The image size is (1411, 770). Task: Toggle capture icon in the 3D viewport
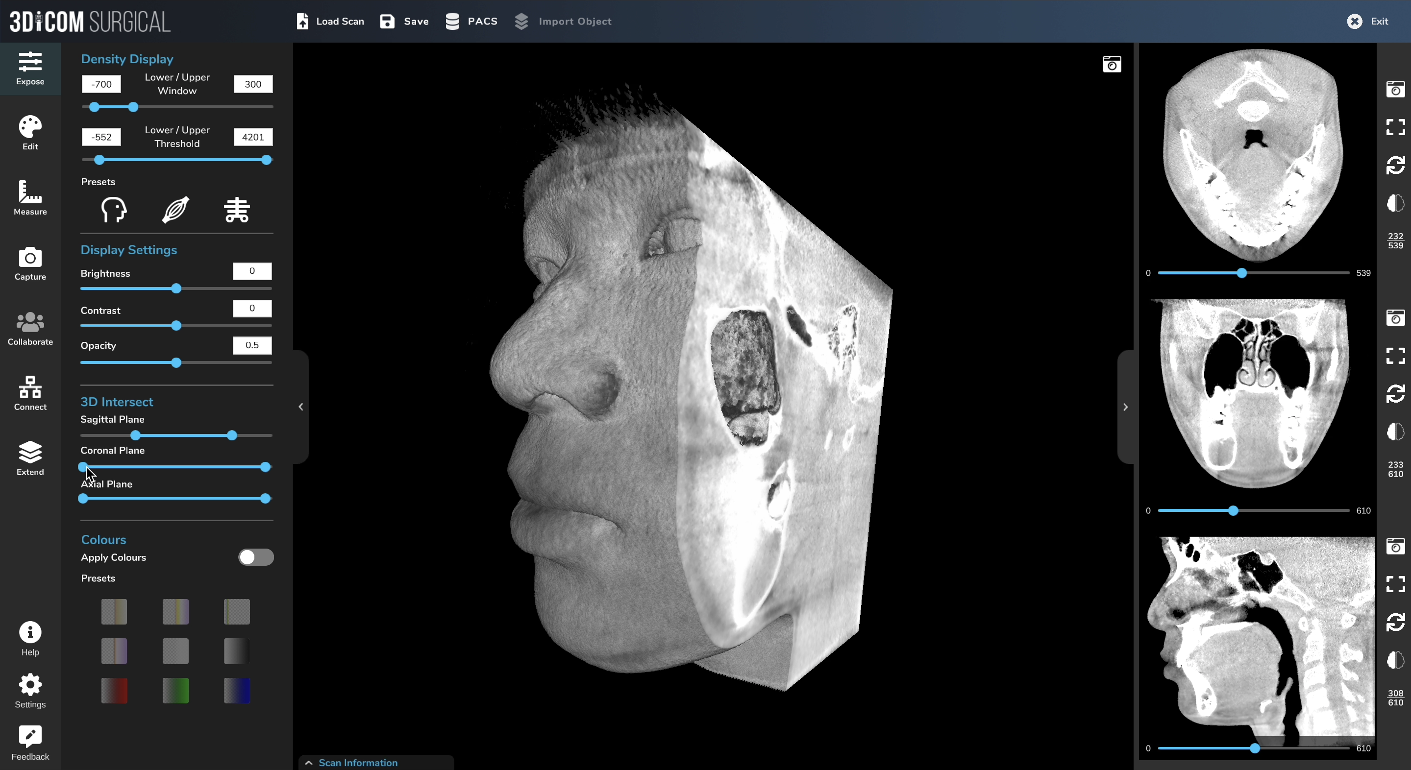(x=1113, y=64)
